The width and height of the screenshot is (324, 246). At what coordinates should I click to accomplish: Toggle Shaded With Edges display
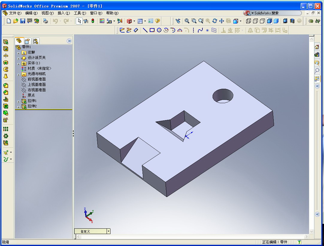[269, 21]
